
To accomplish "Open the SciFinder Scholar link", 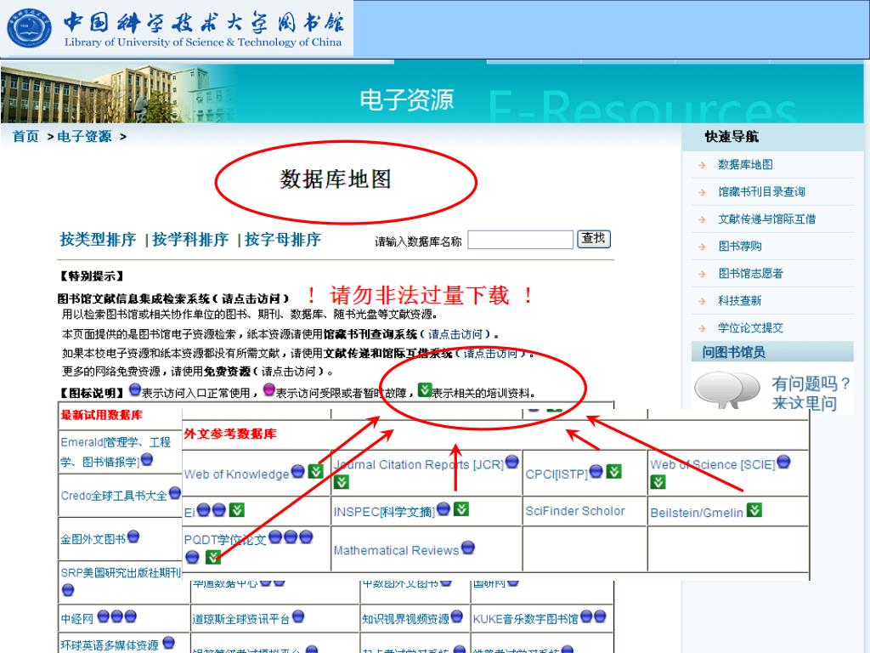I will click(575, 511).
